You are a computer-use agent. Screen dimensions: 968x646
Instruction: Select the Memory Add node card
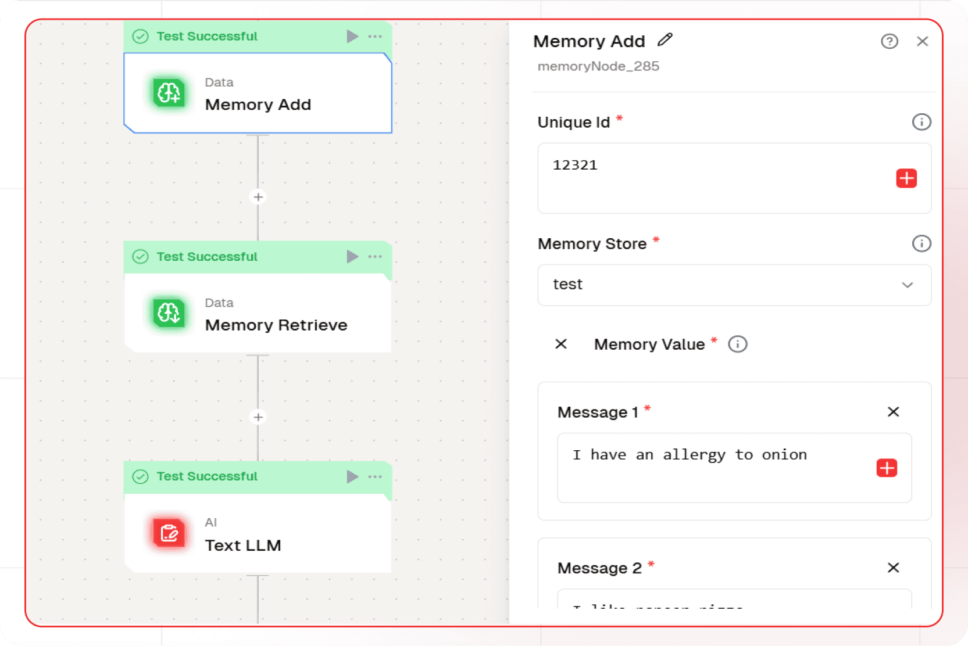[x=258, y=93]
